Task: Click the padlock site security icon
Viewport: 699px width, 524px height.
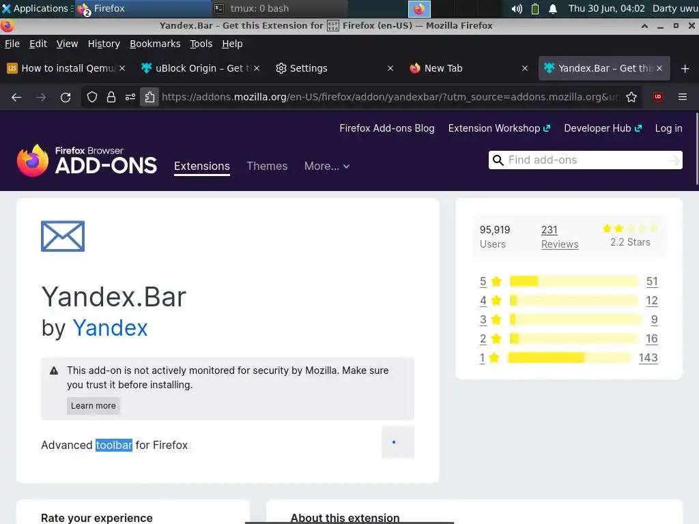Action: coord(111,97)
